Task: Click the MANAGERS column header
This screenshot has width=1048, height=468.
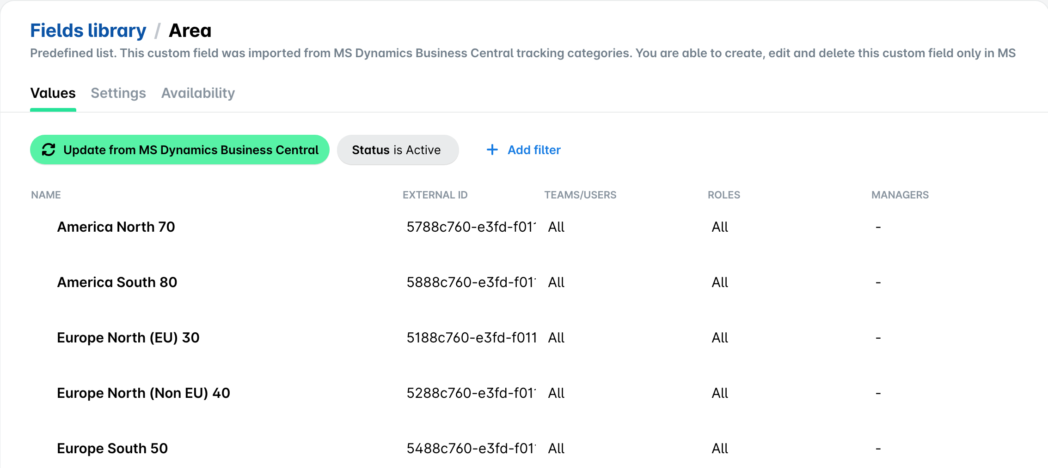Action: (900, 195)
